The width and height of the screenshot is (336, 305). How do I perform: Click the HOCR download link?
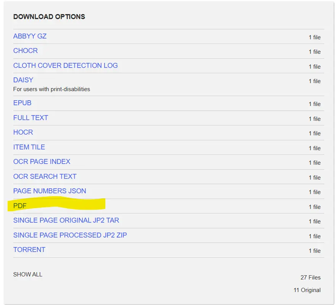tap(23, 132)
